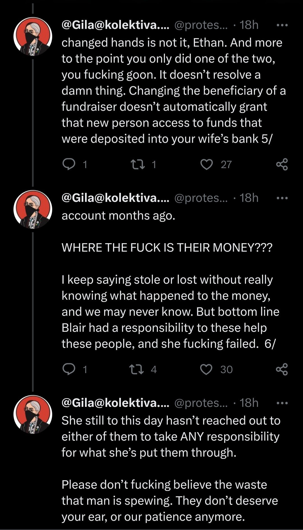Open the third tweet's profile avatar
303x530 pixels.
tap(33, 414)
